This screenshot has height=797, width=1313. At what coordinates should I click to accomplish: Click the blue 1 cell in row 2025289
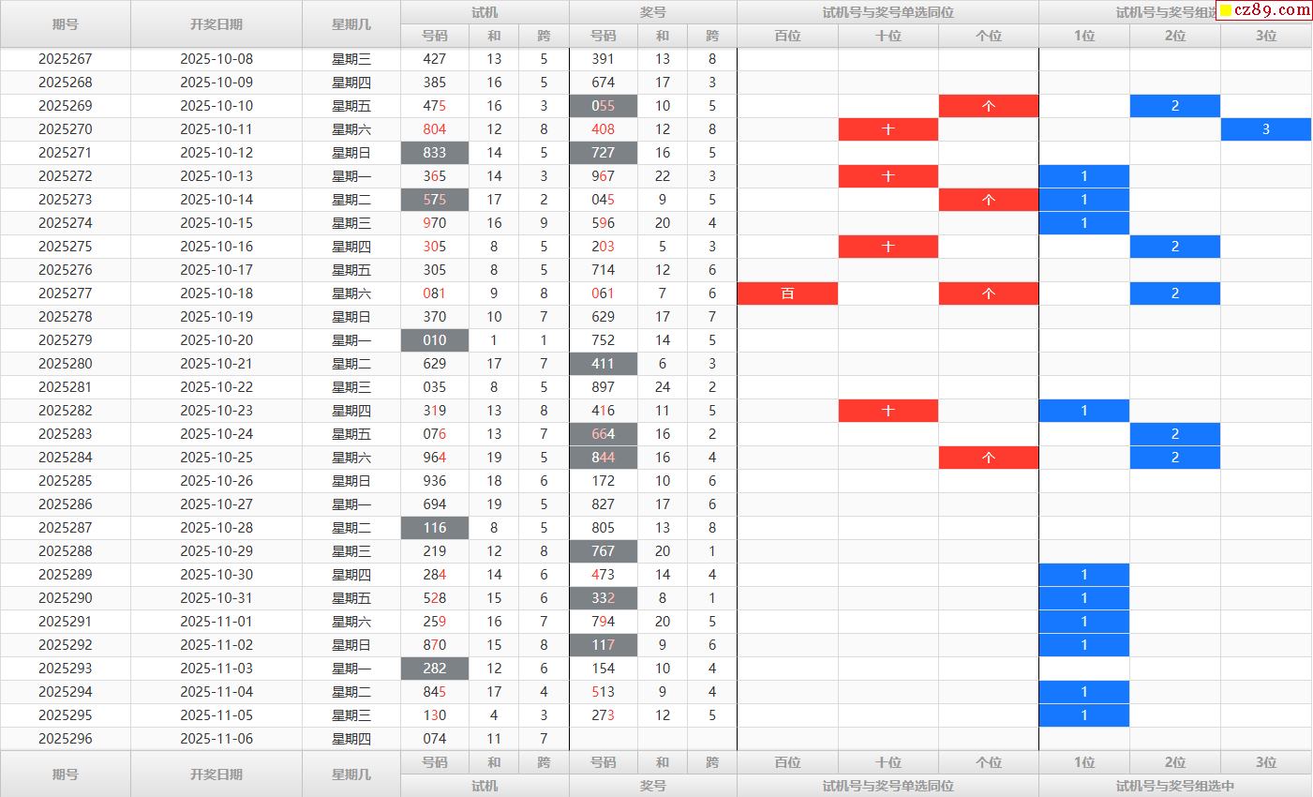coord(1084,575)
